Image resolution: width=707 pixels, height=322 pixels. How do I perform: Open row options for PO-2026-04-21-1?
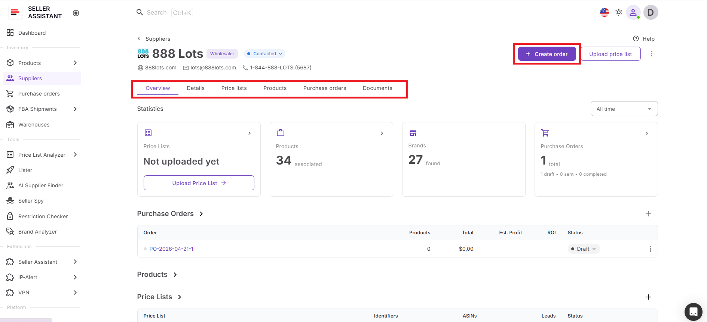tap(651, 249)
